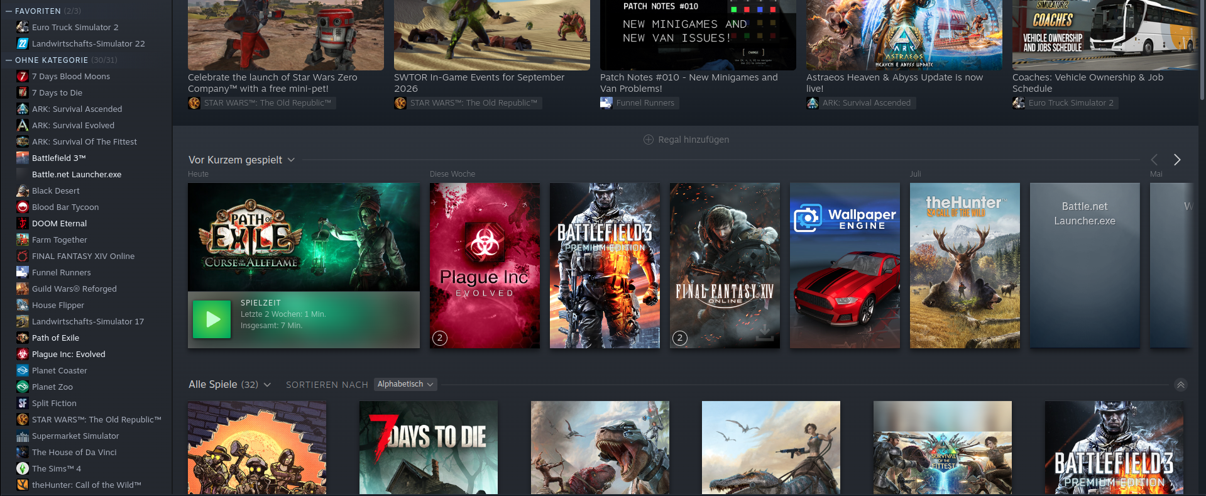The height and width of the screenshot is (496, 1206).
Task: Click the Path of Exile sidebar icon
Action: (23, 338)
